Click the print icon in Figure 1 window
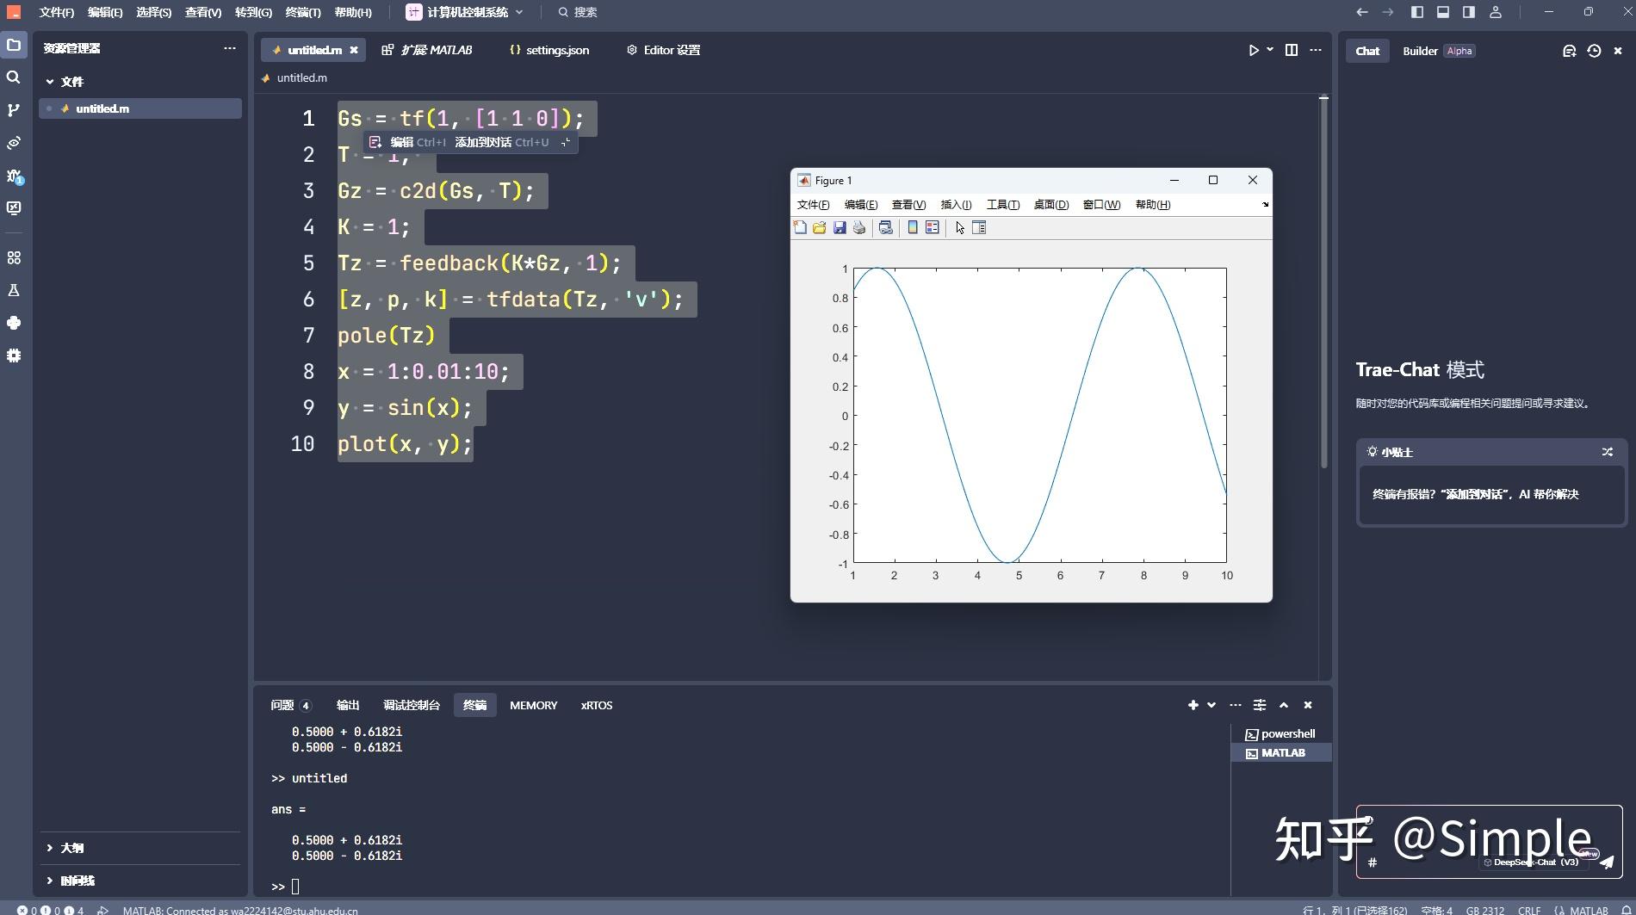Screen dimensions: 1636x915 [x=859, y=227]
